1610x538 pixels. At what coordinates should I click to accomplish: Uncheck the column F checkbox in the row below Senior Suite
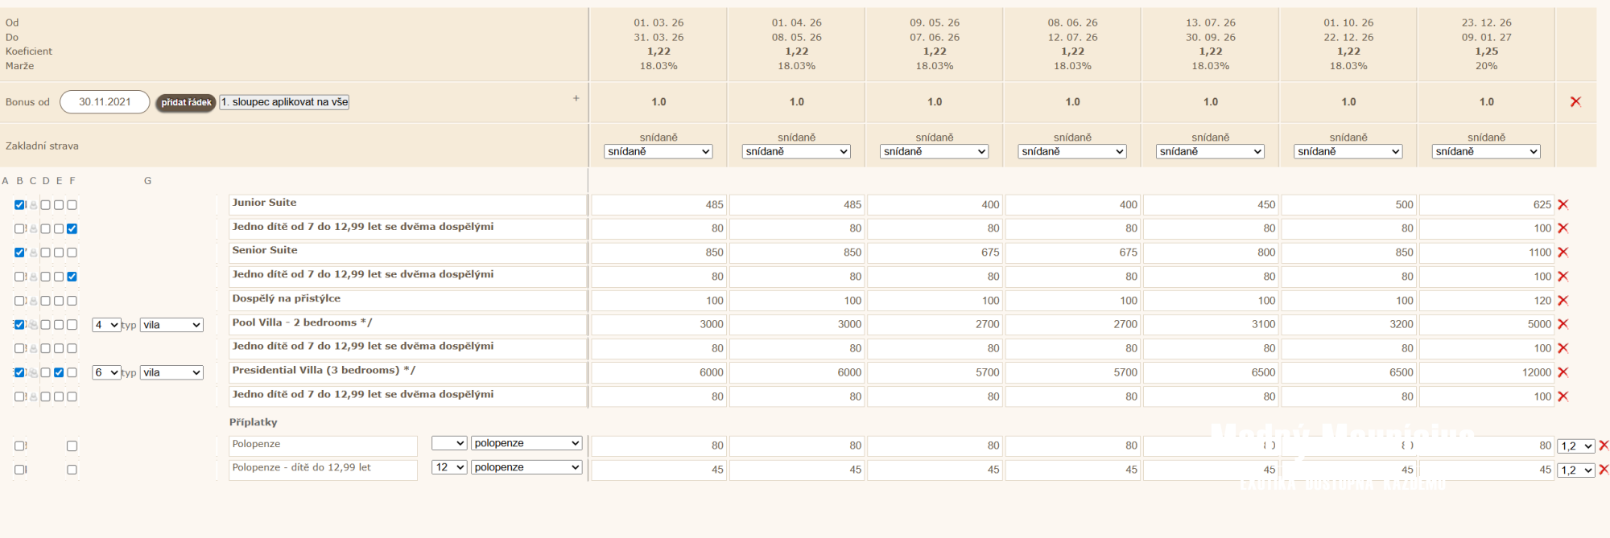(72, 277)
